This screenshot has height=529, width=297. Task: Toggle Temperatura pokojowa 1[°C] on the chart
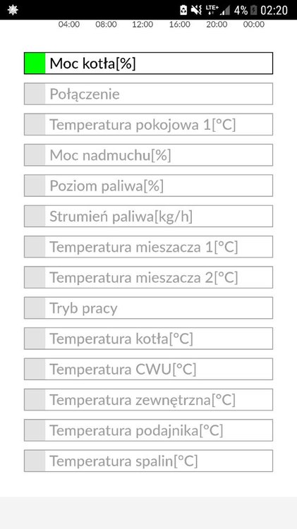148,124
